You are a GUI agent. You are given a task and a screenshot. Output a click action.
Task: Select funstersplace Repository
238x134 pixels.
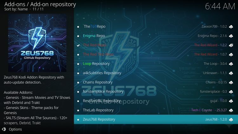(156, 91)
